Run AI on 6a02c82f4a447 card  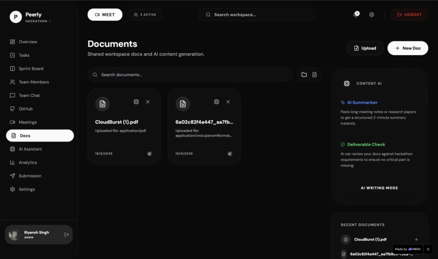(x=216, y=102)
